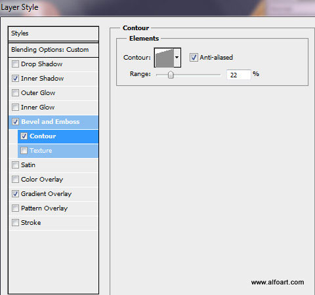Enable the Texture checkbox
Image resolution: width=315 pixels, height=295 pixels.
24,151
